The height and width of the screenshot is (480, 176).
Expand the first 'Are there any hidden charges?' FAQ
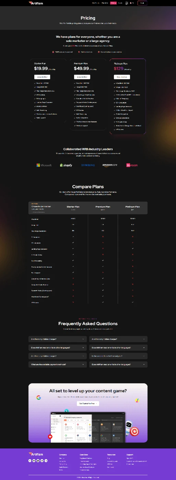[x=58, y=339]
